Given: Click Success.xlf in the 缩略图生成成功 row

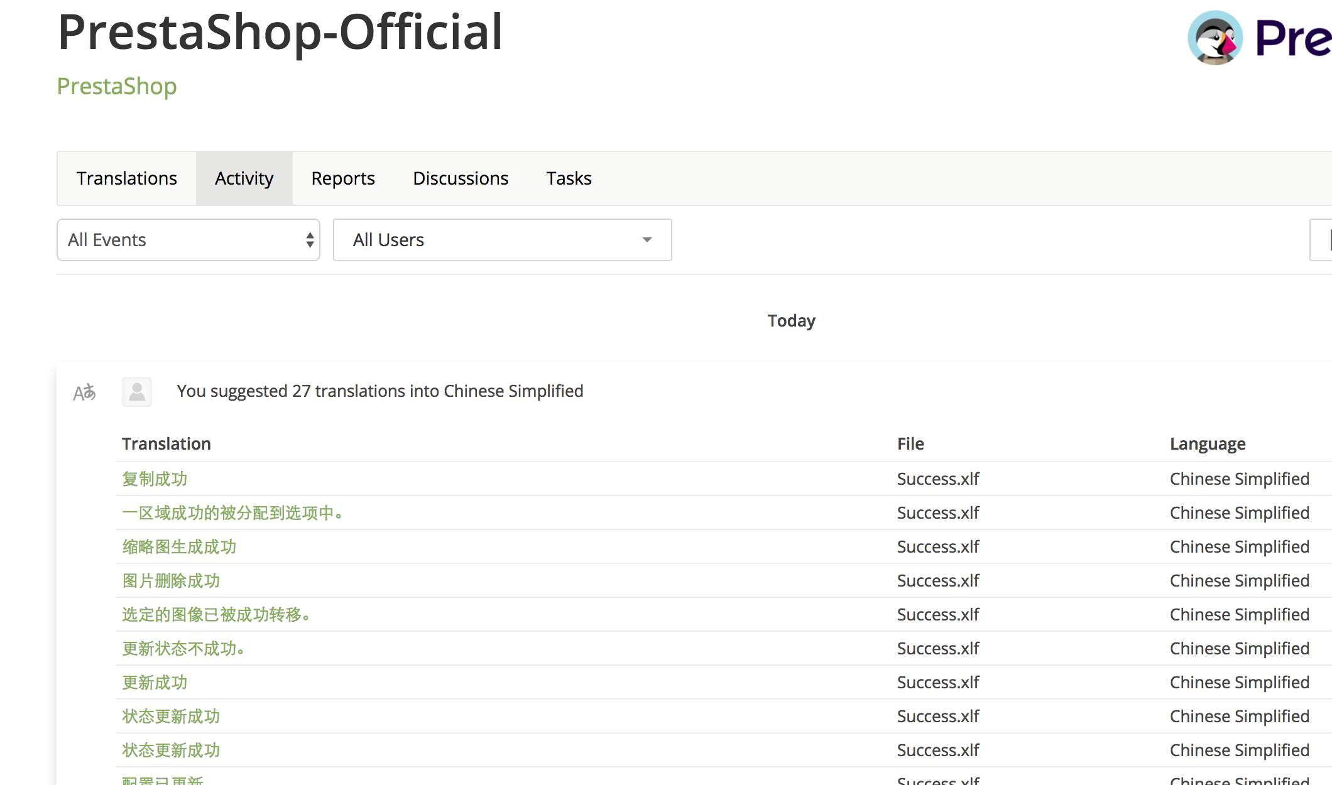Looking at the screenshot, I should 938,547.
